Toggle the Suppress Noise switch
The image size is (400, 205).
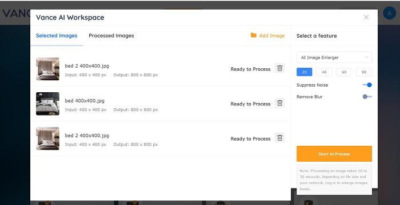pos(367,85)
